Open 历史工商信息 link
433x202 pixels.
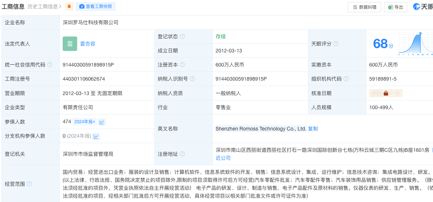pyautogui.click(x=45, y=7)
